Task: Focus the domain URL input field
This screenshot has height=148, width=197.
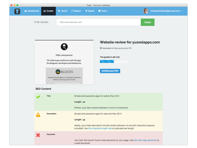Action: (98, 22)
